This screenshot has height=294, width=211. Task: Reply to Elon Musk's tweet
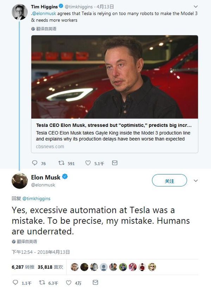[15, 283]
